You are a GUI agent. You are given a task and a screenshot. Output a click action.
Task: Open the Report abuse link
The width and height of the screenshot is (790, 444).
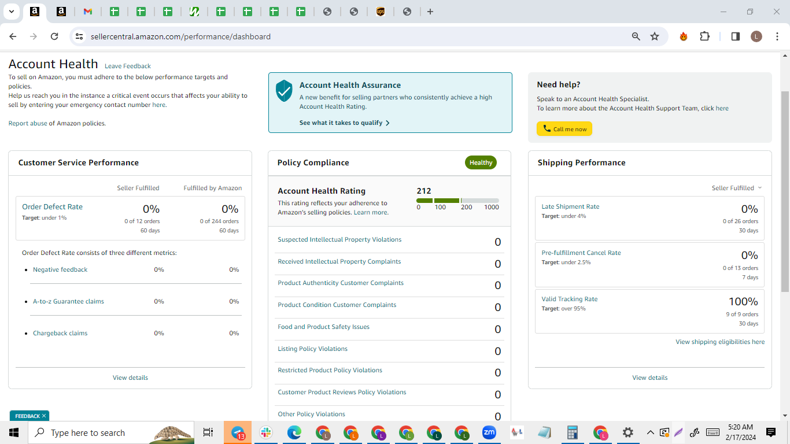point(28,123)
